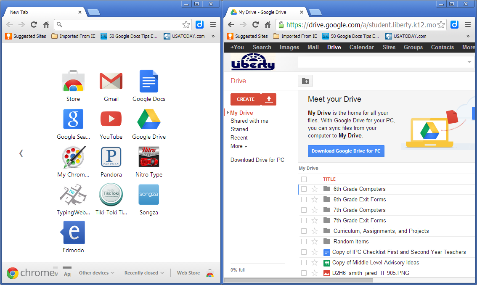Viewport: 477px width, 285px height.
Task: Launch the Edmodo app
Action: [x=73, y=232]
